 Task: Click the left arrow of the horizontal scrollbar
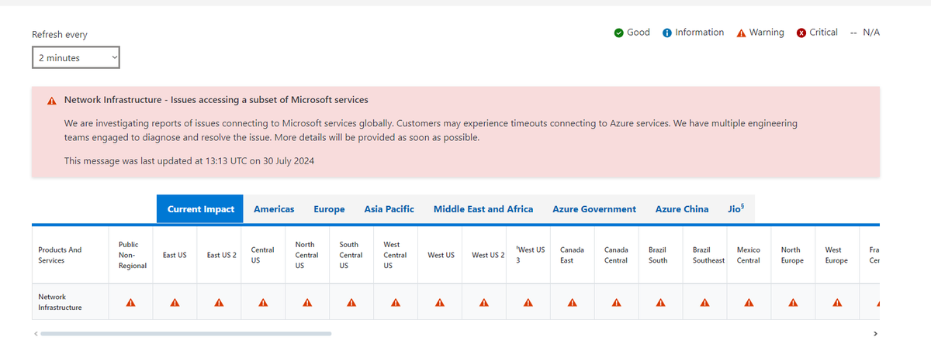36,334
